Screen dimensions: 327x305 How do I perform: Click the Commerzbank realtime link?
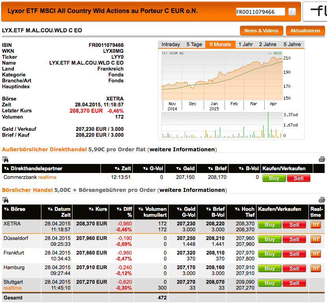[47, 177]
